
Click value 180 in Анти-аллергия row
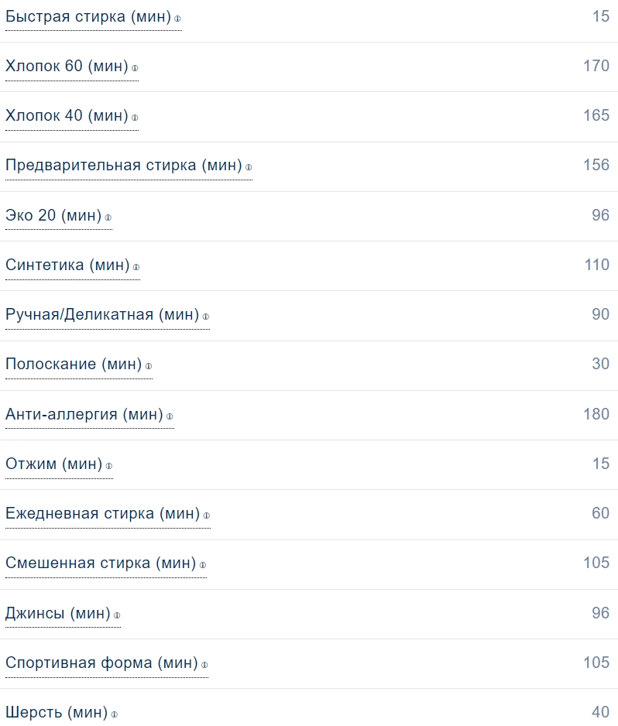[x=596, y=414]
